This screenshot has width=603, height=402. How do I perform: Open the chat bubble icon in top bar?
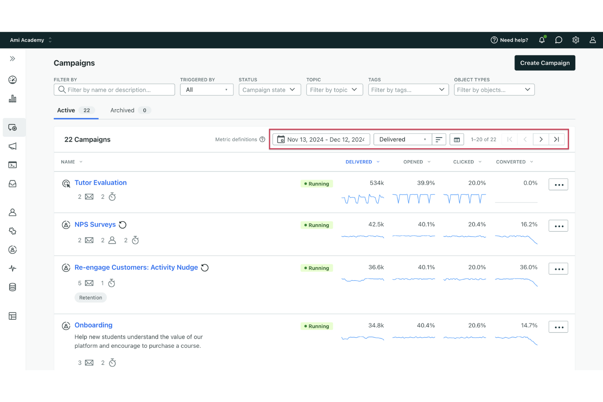pos(559,40)
